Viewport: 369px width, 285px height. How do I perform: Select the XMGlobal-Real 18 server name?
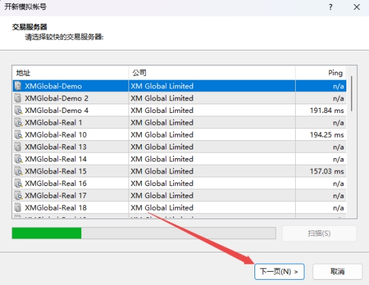(56, 208)
